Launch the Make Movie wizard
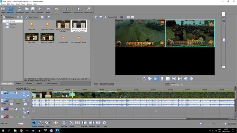Viewport: 237px width, 133px height. click(67, 10)
